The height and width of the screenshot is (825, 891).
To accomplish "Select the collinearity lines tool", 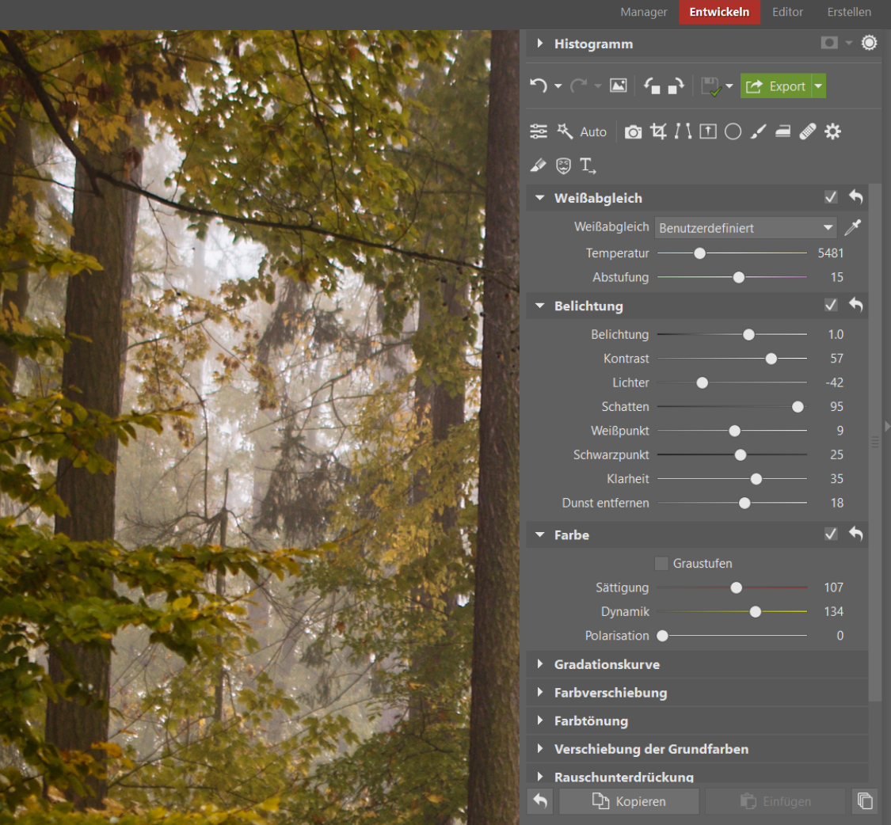I will coord(683,132).
